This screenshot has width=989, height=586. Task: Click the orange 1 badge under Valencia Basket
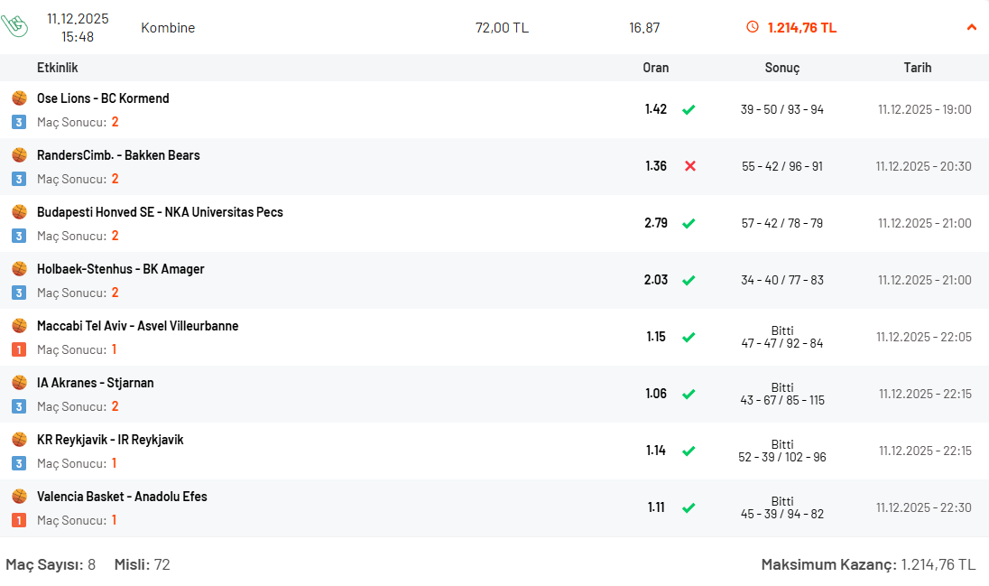coord(19,520)
